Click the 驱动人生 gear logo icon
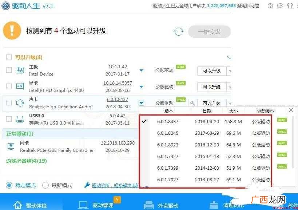This screenshot has height=210, width=298. click(5, 5)
